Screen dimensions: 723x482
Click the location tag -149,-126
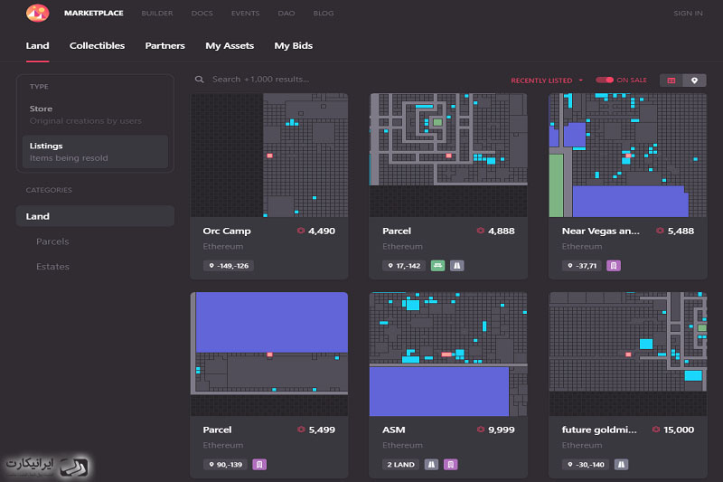[229, 266]
